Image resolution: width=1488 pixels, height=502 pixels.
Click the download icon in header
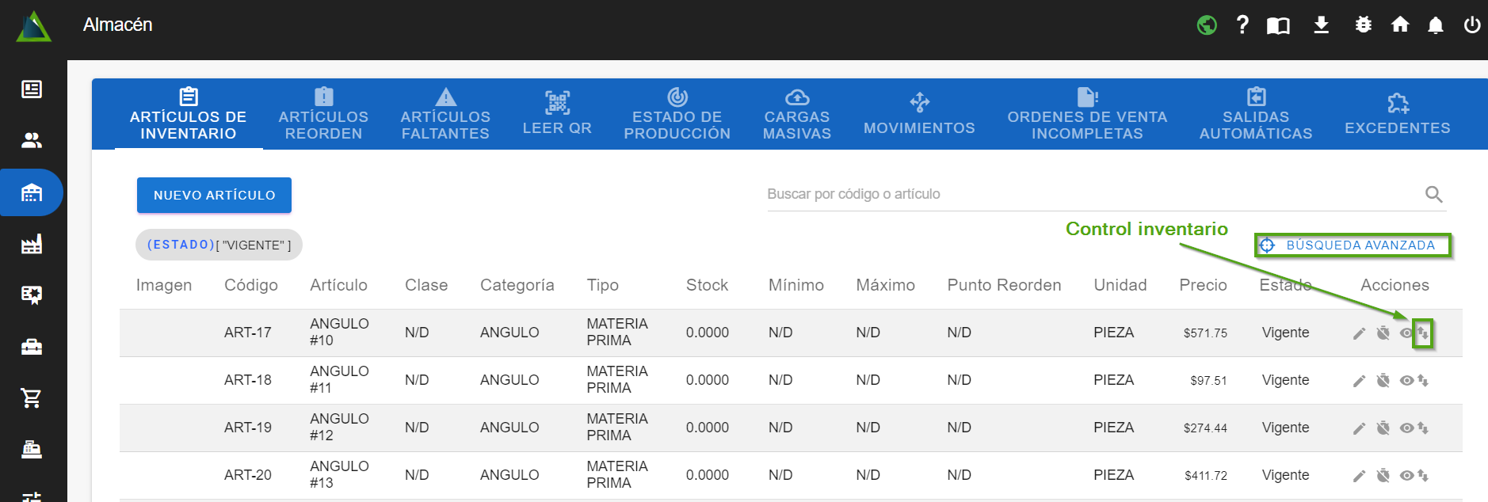pos(1321,25)
